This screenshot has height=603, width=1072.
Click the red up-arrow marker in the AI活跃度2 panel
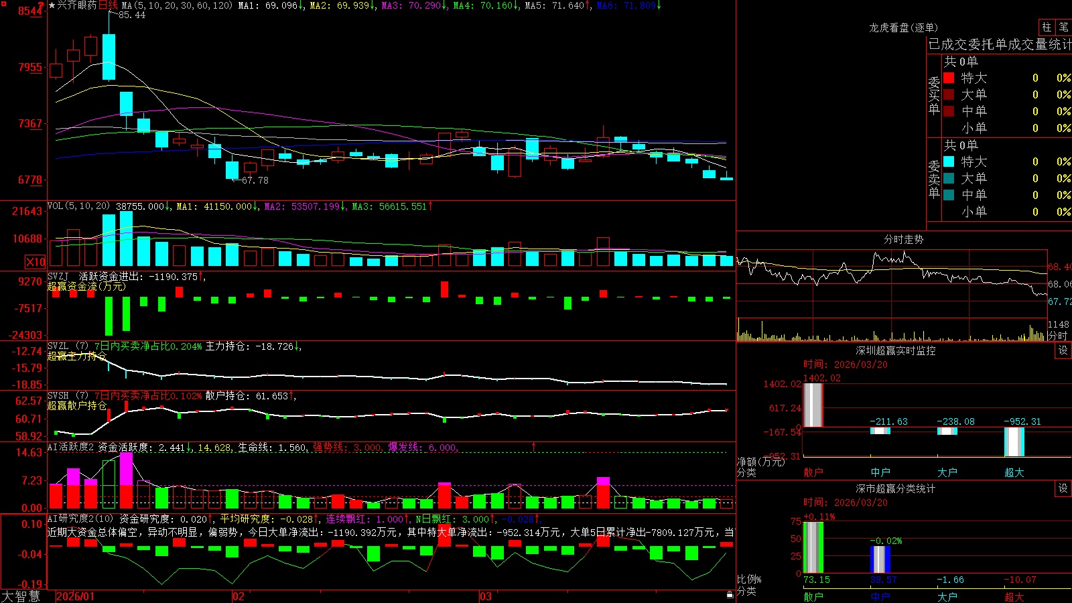[534, 446]
